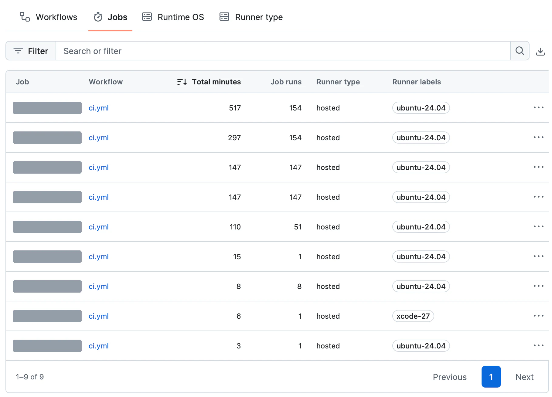Screen dimensions: 552x397
Task: Open the Filter button
Action: tap(31, 51)
